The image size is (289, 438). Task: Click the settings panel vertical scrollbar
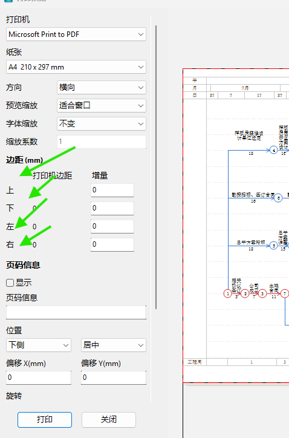pyautogui.click(x=156, y=167)
